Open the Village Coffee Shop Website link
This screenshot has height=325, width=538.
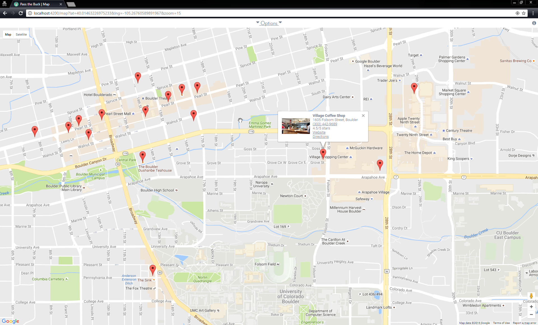click(319, 133)
